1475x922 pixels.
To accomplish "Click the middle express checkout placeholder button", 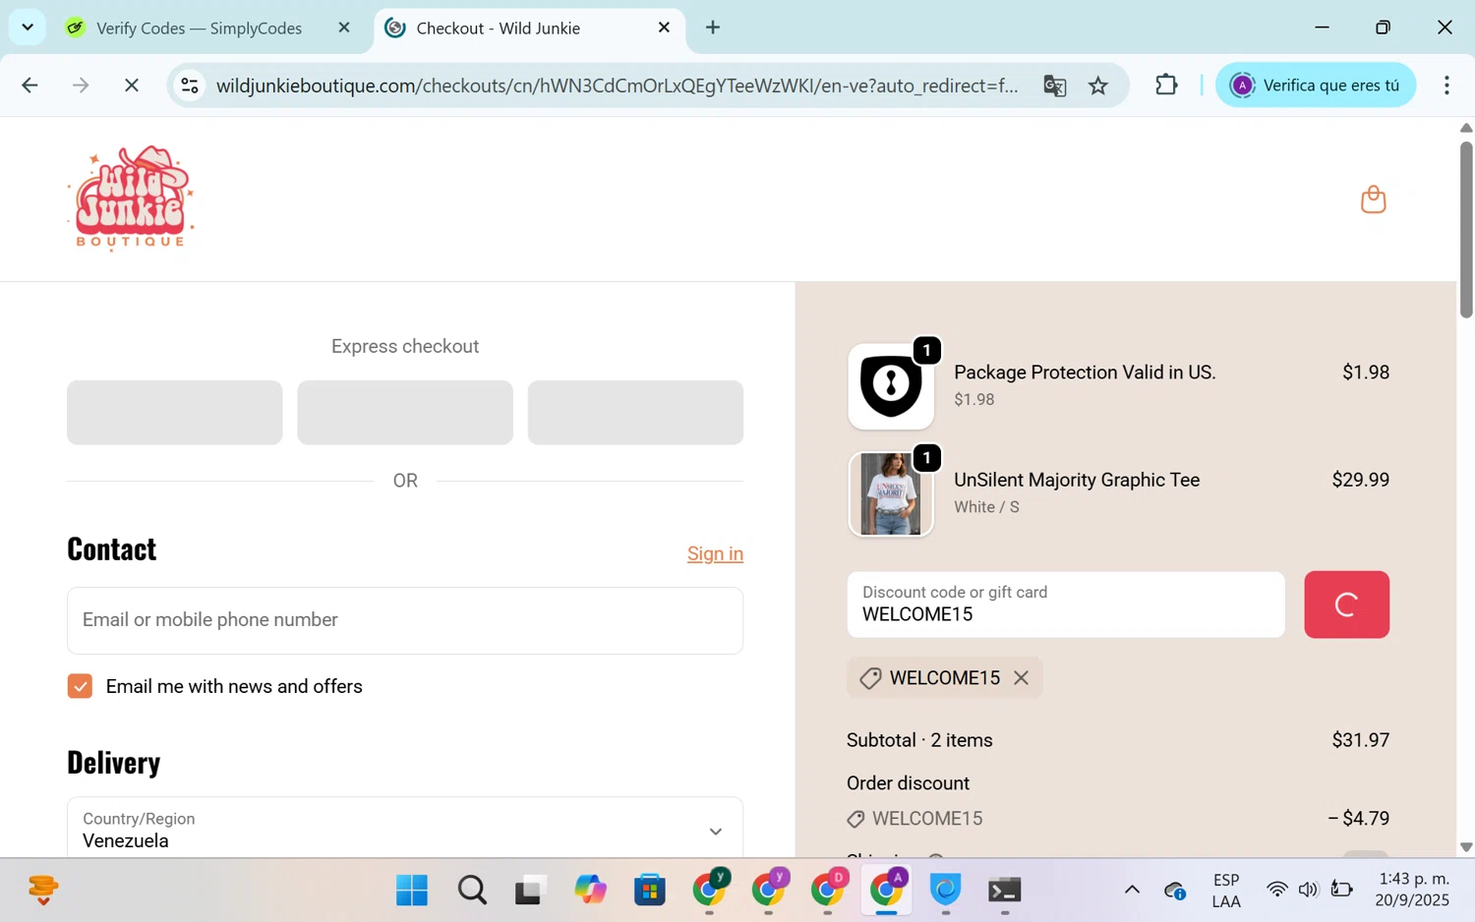I will (x=405, y=413).
